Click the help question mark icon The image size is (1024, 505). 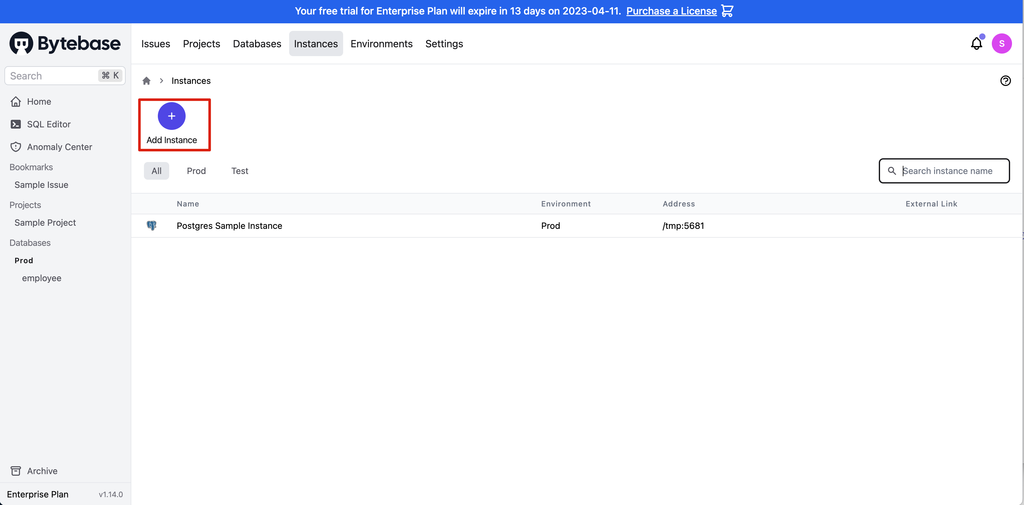click(x=1005, y=81)
